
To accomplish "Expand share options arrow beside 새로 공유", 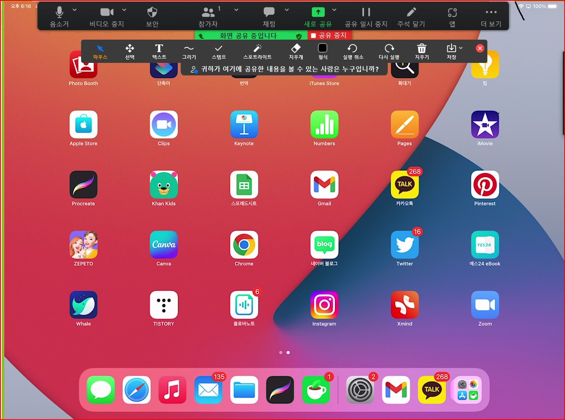I will 334,9.
